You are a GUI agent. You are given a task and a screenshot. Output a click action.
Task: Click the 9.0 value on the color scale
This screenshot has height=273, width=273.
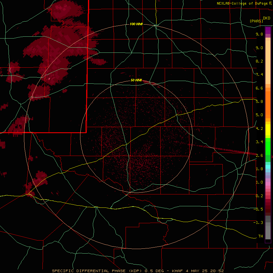click(259, 48)
